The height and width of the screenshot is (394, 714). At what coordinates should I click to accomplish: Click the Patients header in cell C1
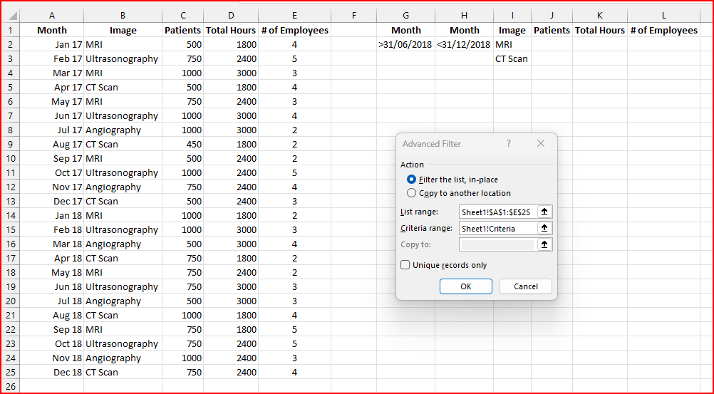183,31
